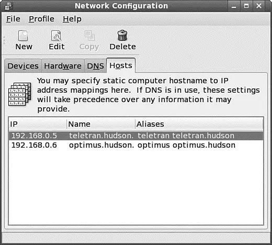
Task: Click aliases 'optimus optimus.hudson'
Action: (186, 145)
